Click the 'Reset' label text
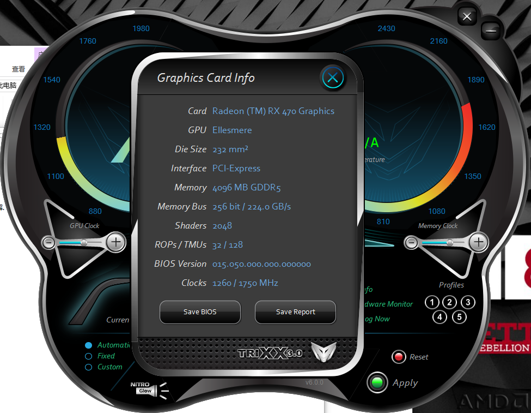The image size is (531, 413). pyautogui.click(x=419, y=357)
